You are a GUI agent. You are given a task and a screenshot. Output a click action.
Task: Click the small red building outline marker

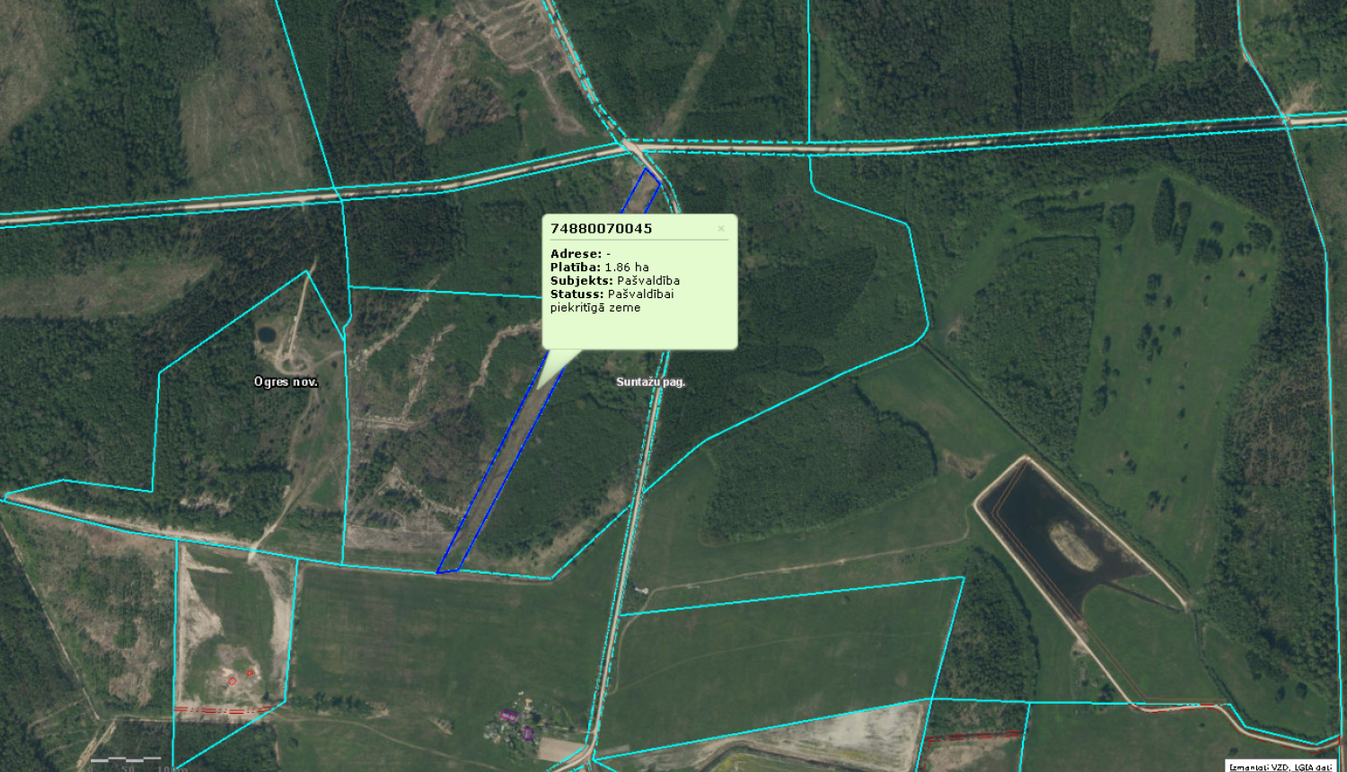tap(250, 672)
